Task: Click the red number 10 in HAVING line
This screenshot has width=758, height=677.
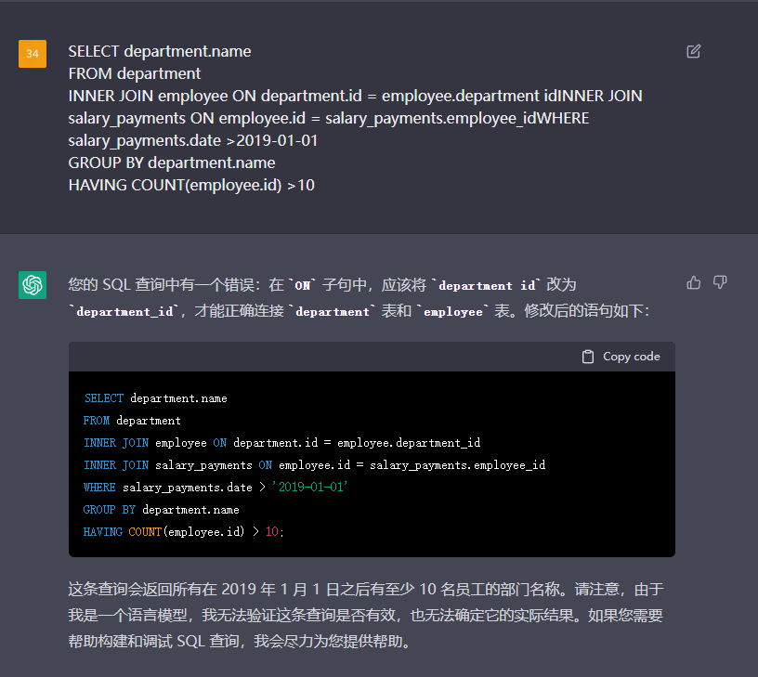Action: click(x=272, y=532)
